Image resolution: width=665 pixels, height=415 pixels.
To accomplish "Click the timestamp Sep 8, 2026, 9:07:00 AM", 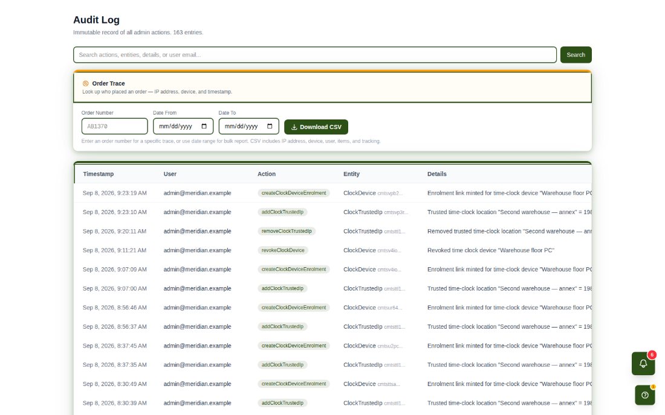I will [114, 288].
